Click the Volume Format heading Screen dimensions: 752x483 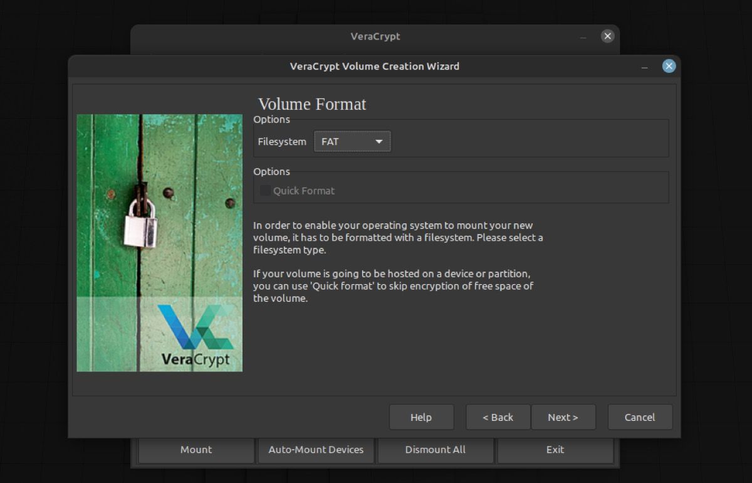coord(311,104)
